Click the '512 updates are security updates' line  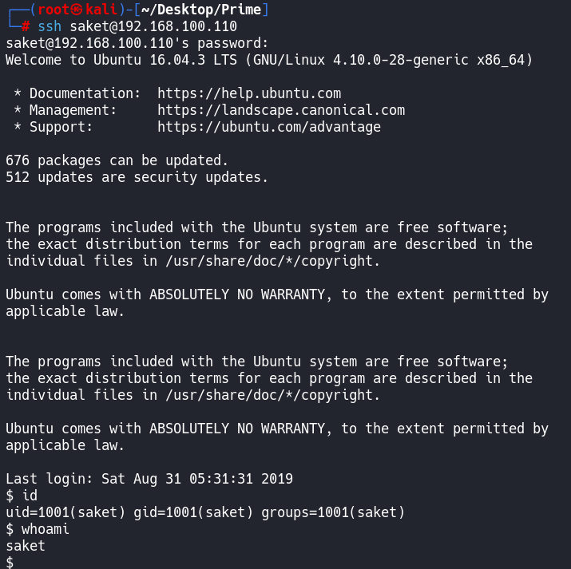click(137, 177)
